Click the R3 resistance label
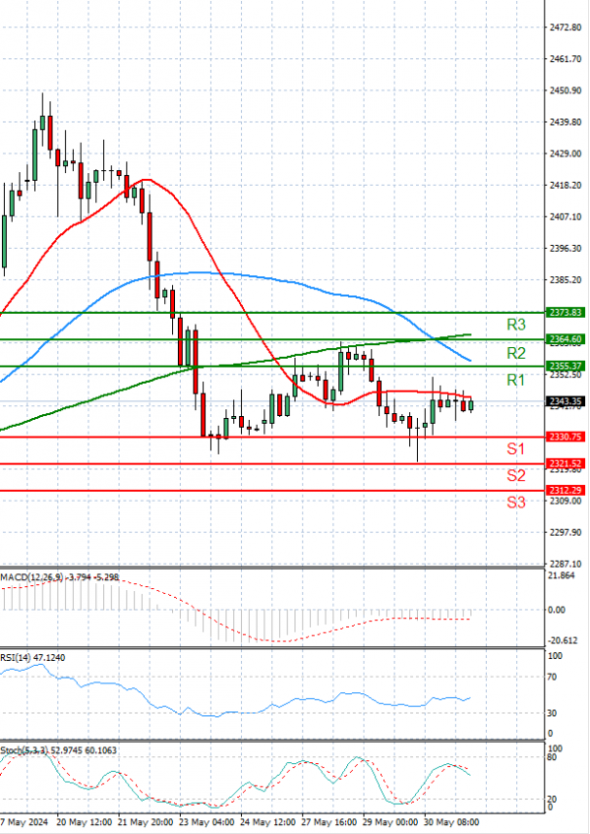 pyautogui.click(x=515, y=325)
